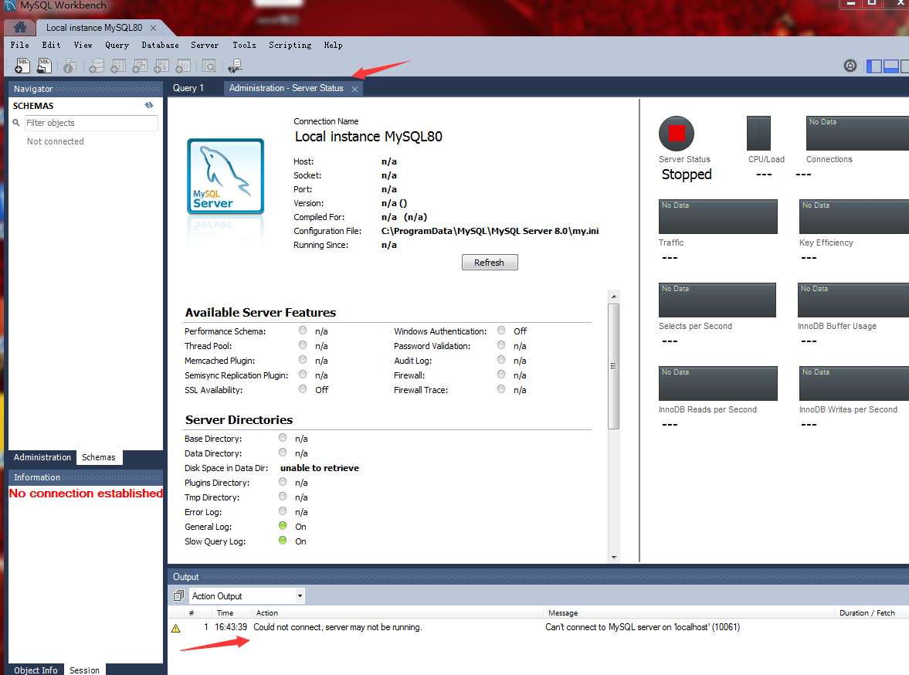This screenshot has height=675, width=909.
Task: Click the Error Log radio indicator
Action: (x=283, y=511)
